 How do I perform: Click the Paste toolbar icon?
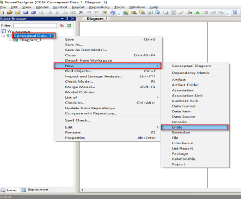tap(73, 12)
